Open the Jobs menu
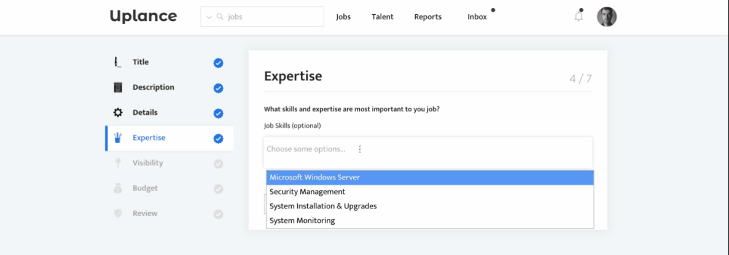 point(343,17)
